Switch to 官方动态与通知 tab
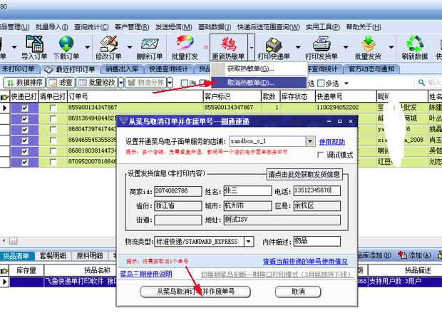Viewport: 442px width, 333px height. [x=371, y=69]
